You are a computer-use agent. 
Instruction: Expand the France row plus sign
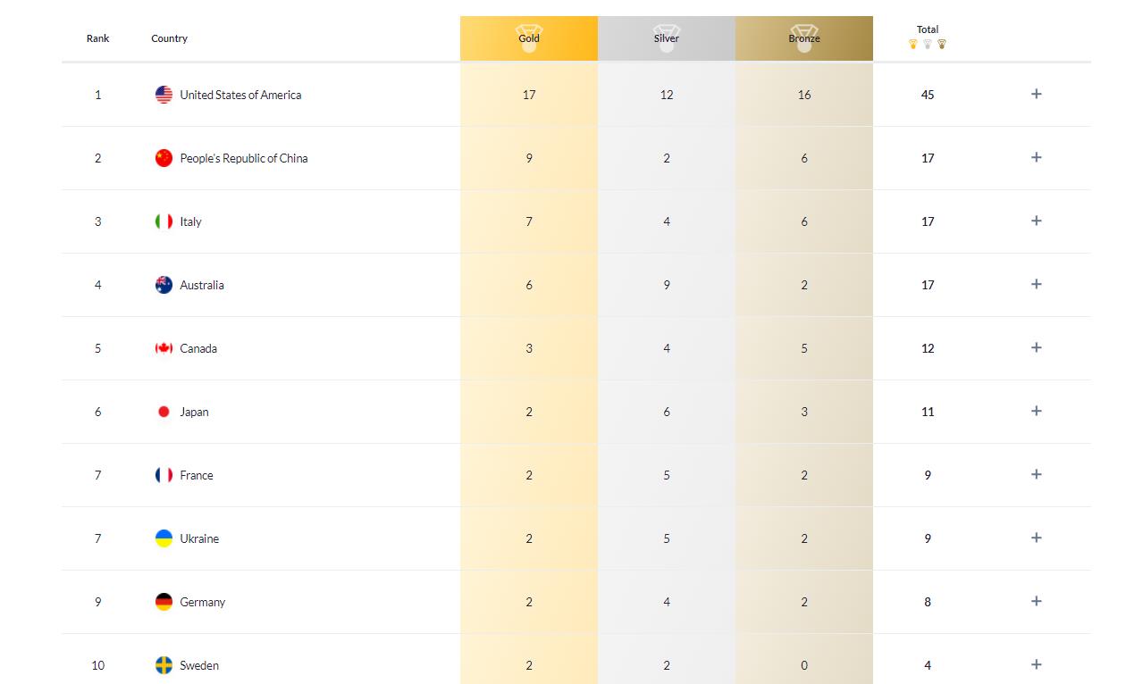coord(1036,474)
